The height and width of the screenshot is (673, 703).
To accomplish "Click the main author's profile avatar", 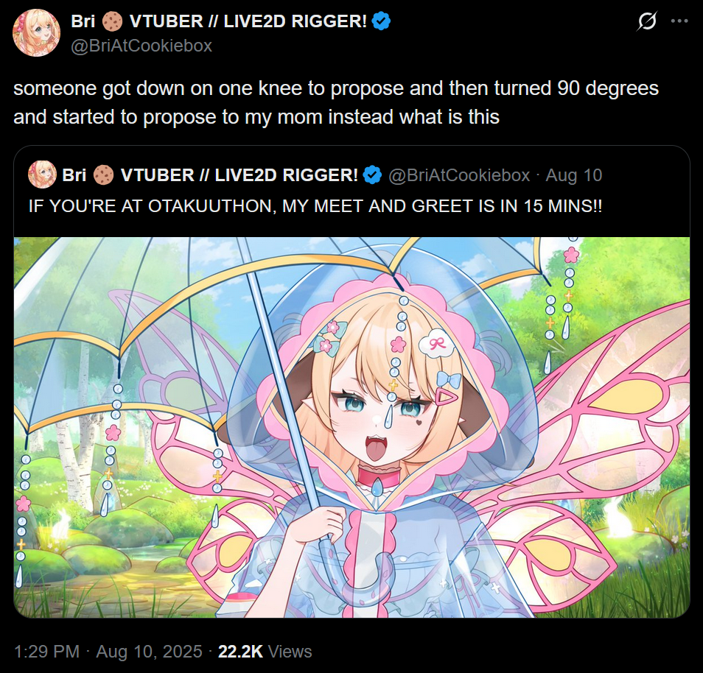I will 36,32.
